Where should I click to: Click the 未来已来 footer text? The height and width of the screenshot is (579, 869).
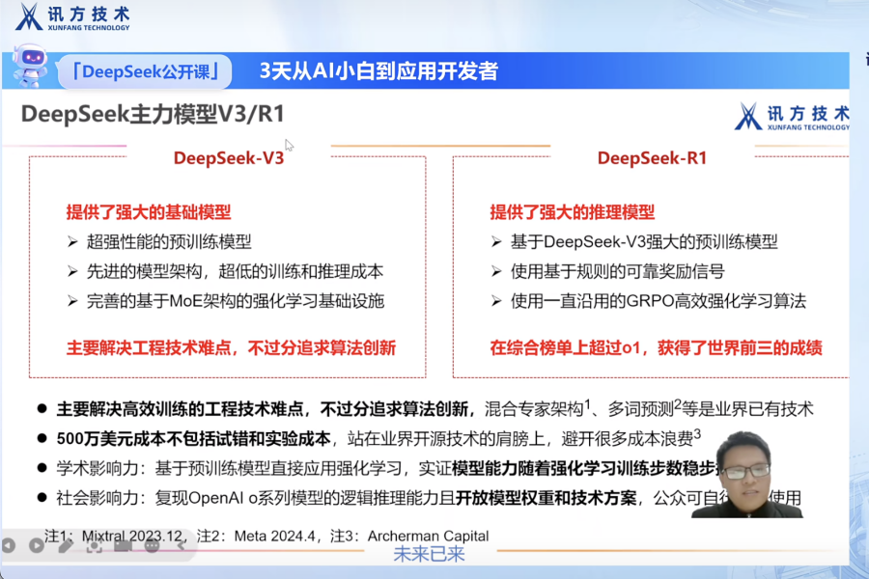pos(429,554)
